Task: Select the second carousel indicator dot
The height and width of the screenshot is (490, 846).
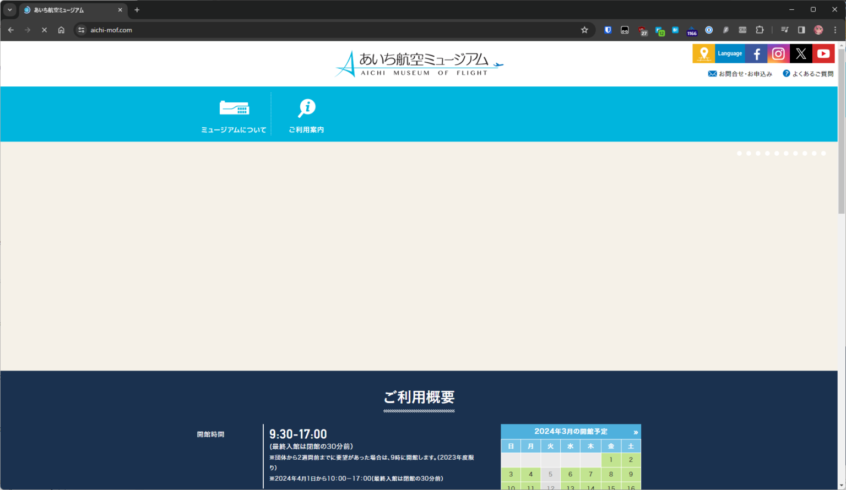Action: (x=749, y=153)
